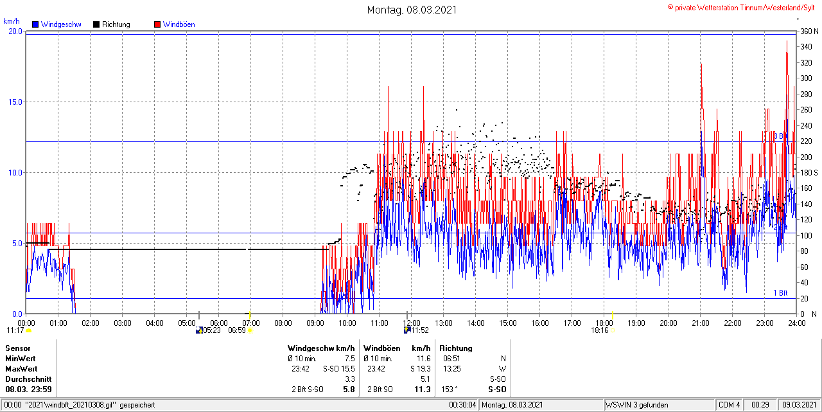The height and width of the screenshot is (412, 822).
Task: Click the red Windböen legend swatch
Action: coord(157,24)
